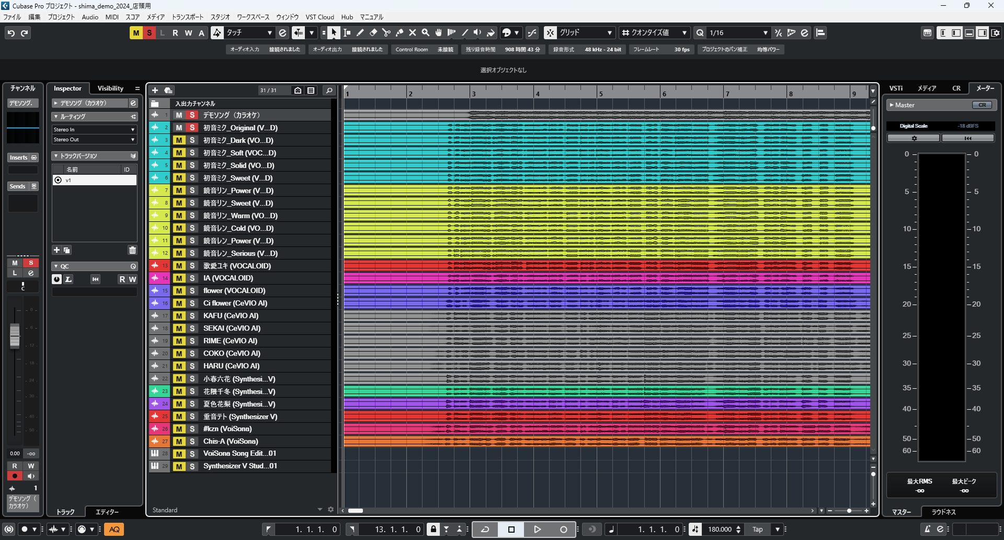
Task: Open the トランスポート menu
Action: (188, 17)
